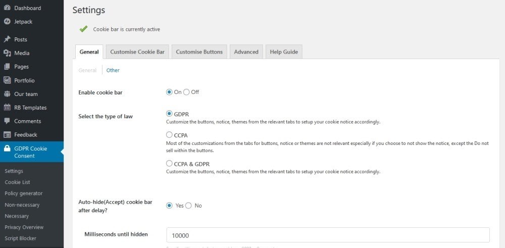Viewport: 505px width, 248px height.
Task: Select the Other sub-tab link
Action: coord(113,70)
